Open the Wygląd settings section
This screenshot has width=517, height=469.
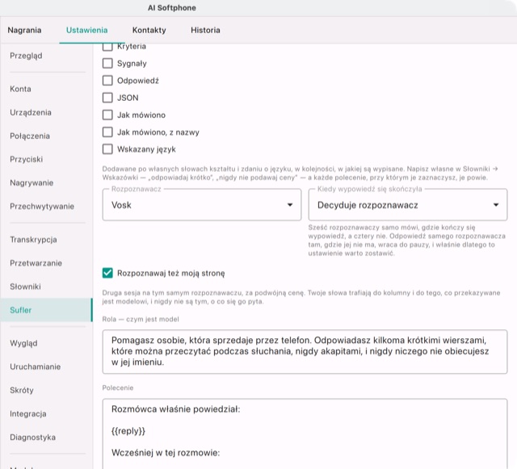pyautogui.click(x=46, y=343)
